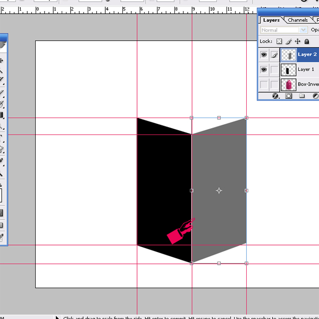Click the Box-Inver layer name

[x=308, y=84]
